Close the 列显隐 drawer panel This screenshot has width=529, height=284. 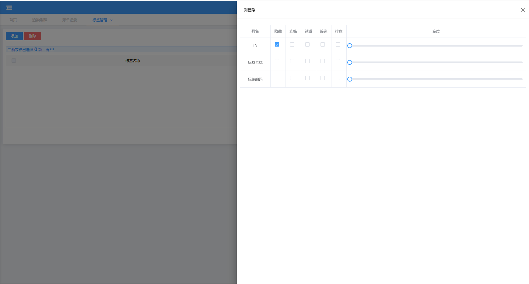(523, 10)
